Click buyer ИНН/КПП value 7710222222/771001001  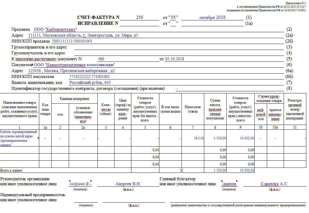(89, 77)
